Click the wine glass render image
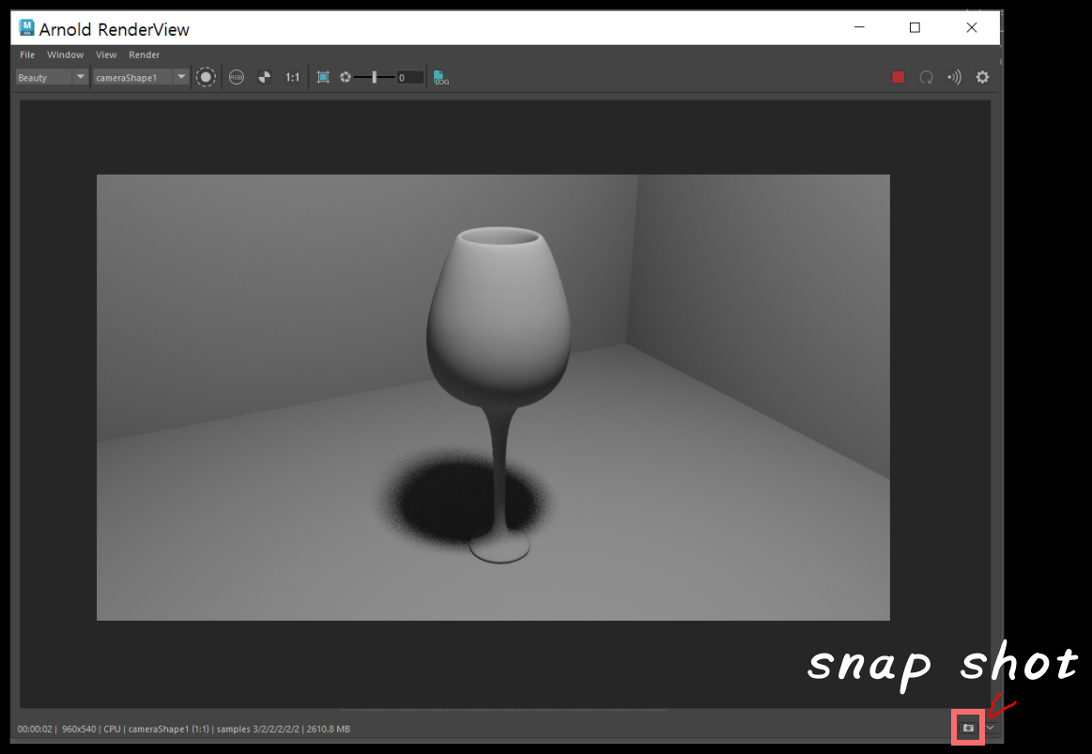This screenshot has height=754, width=1092. [x=493, y=397]
